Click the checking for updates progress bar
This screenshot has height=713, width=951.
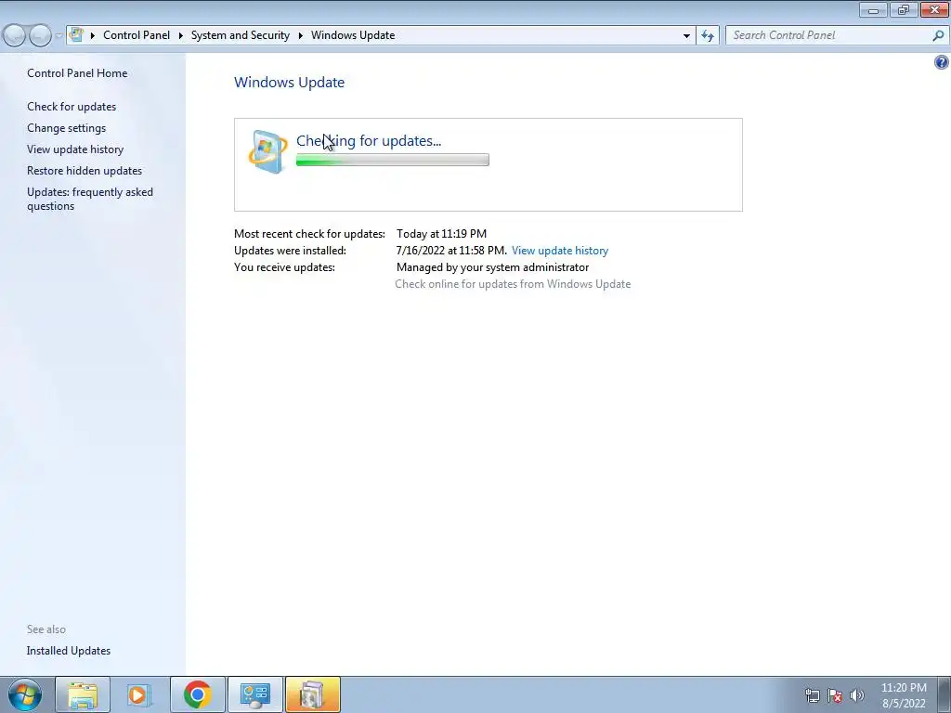[393, 160]
